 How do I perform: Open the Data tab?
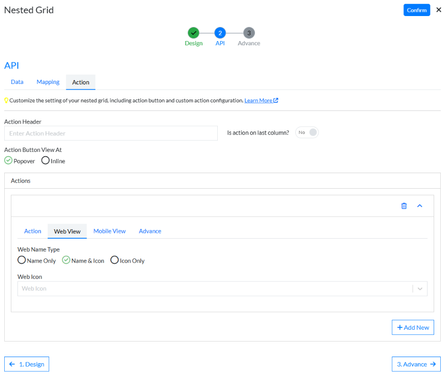pos(17,82)
